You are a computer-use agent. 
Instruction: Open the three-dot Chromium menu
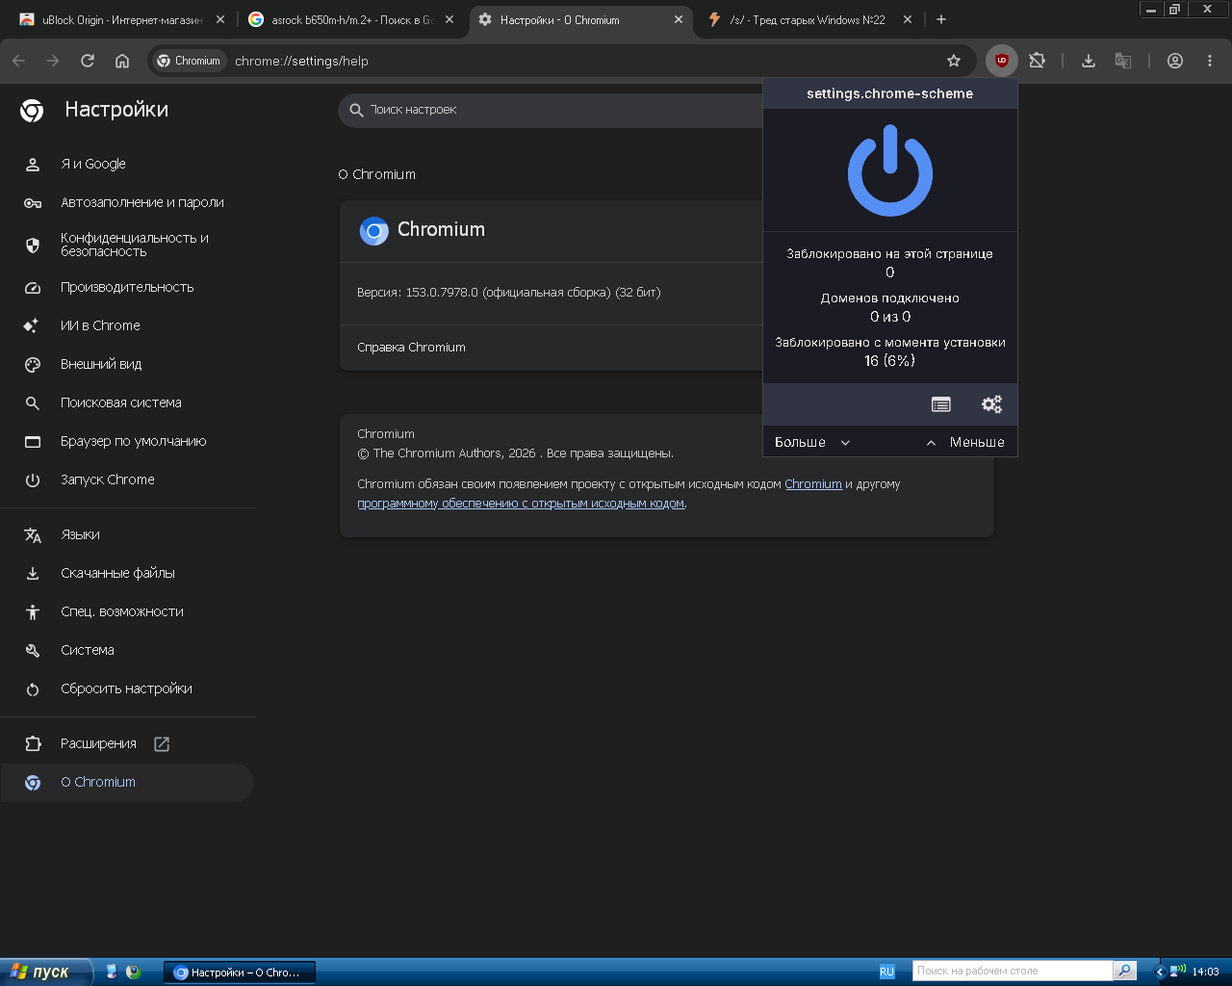tap(1210, 61)
